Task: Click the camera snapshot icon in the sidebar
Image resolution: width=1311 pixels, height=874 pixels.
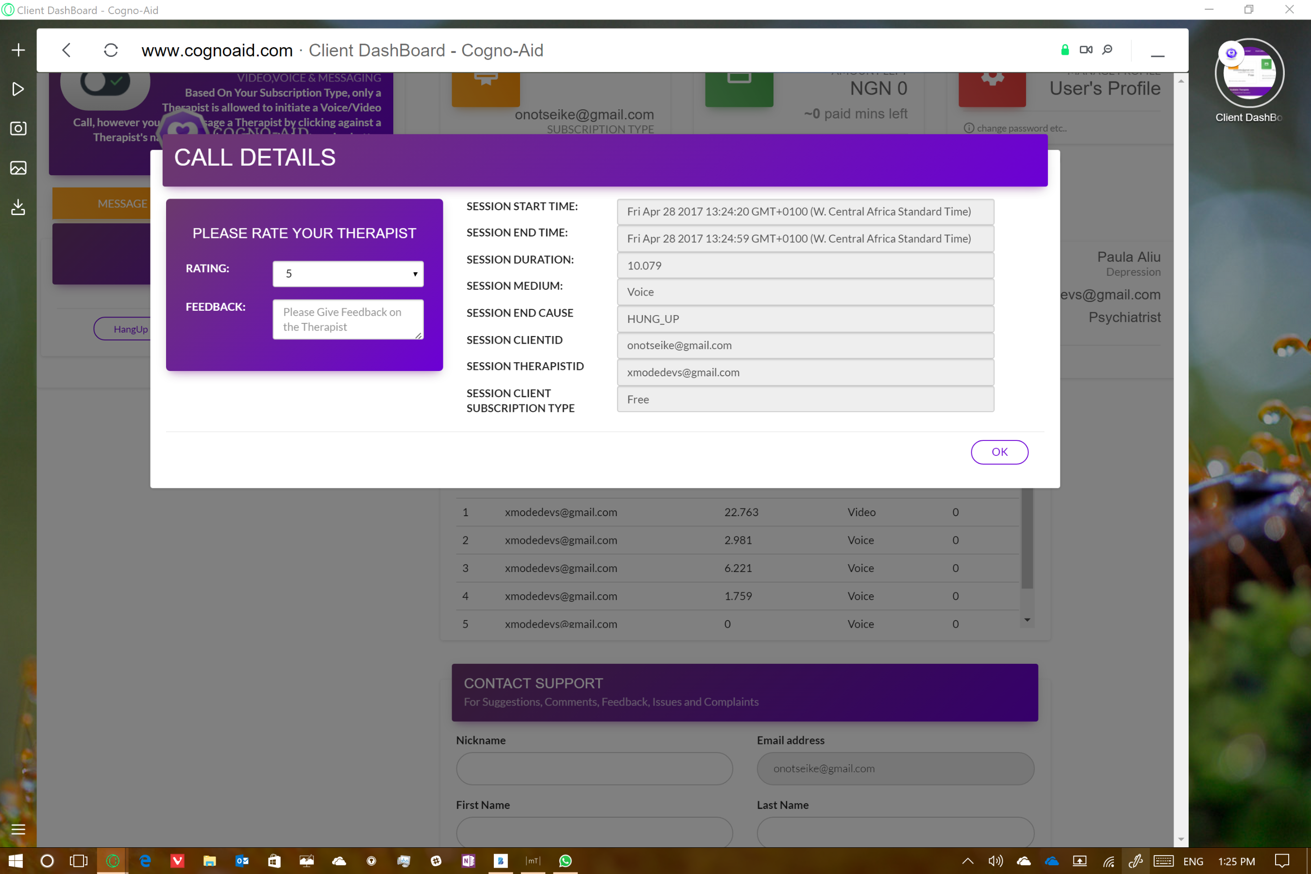Action: click(18, 128)
